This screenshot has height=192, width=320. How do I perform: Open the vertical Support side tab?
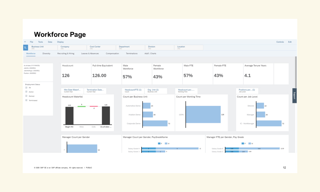pos(294,95)
